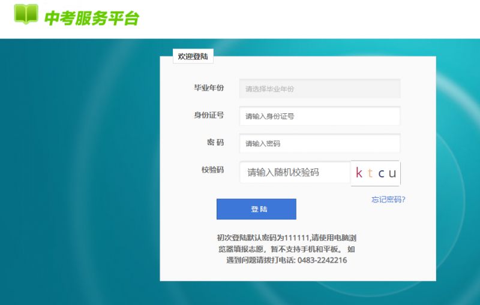Click the 身份证号 field label
The width and height of the screenshot is (480, 305).
pyautogui.click(x=209, y=115)
